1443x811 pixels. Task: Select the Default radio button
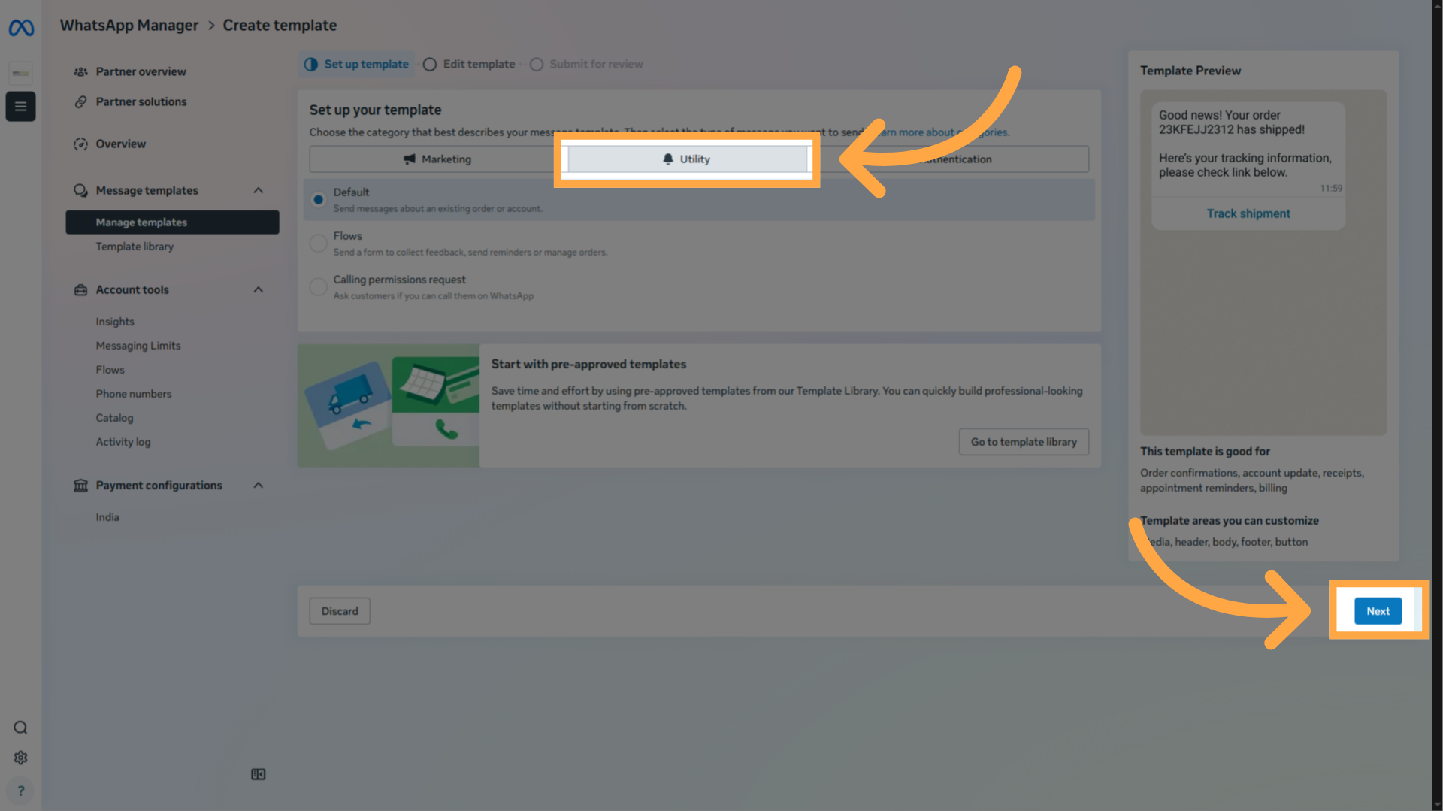(318, 200)
